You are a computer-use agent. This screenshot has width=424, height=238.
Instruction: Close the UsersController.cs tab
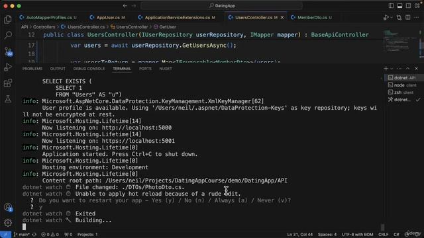coord(282,18)
